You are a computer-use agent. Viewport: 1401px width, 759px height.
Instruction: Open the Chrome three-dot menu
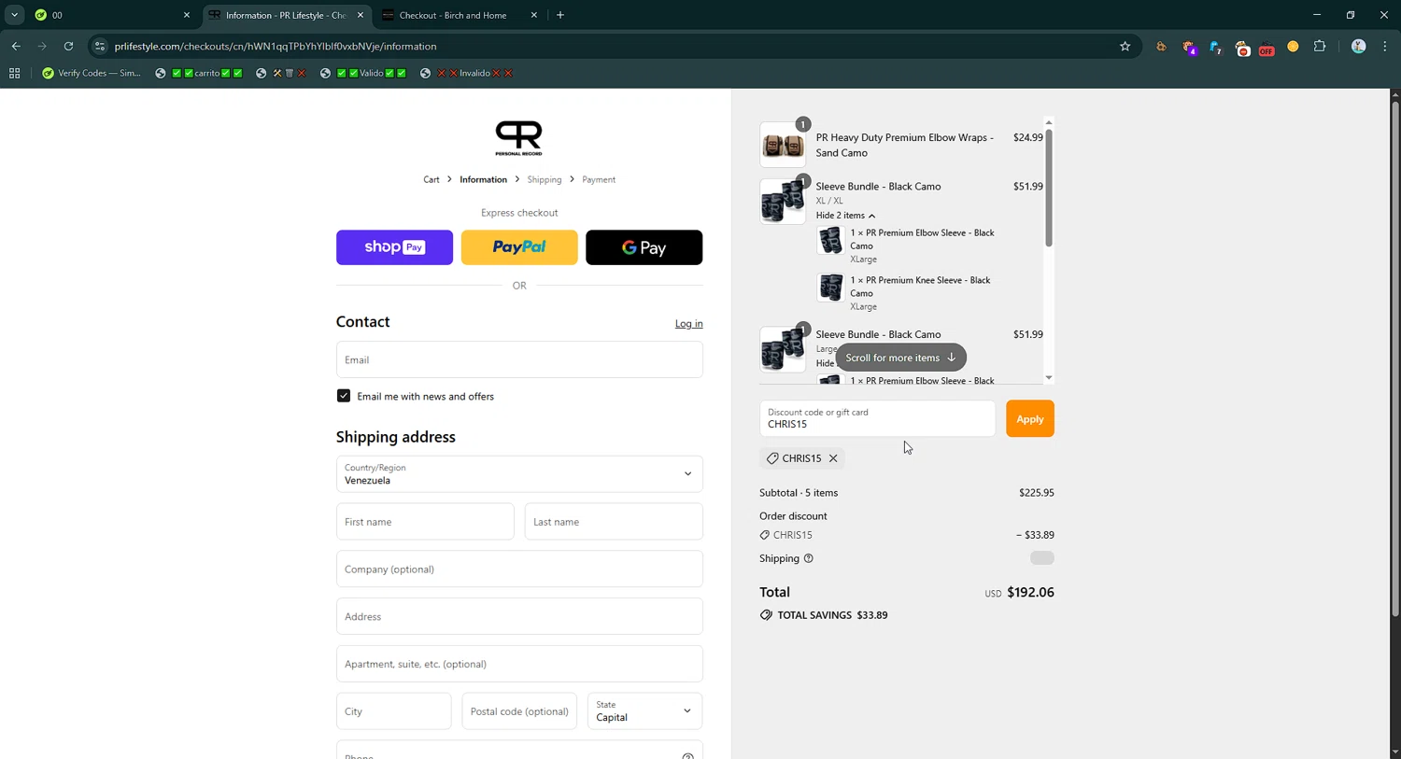tap(1384, 46)
